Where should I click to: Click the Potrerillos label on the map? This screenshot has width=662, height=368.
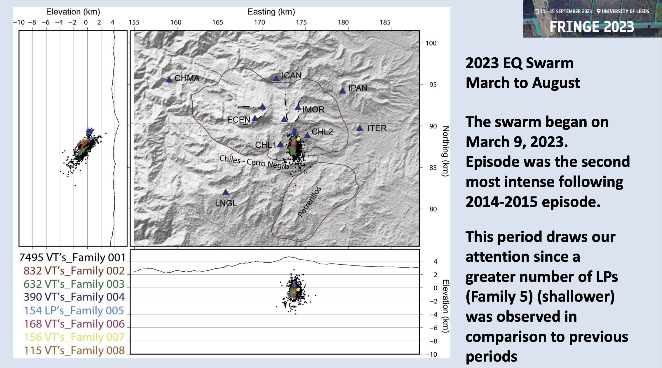(x=309, y=202)
